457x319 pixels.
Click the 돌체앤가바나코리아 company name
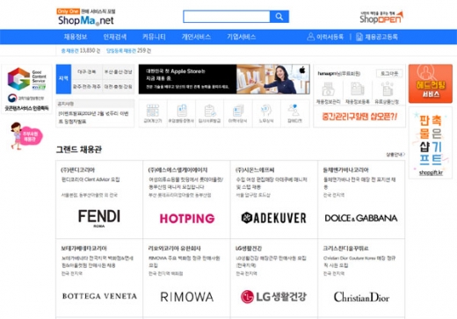tap(345, 170)
